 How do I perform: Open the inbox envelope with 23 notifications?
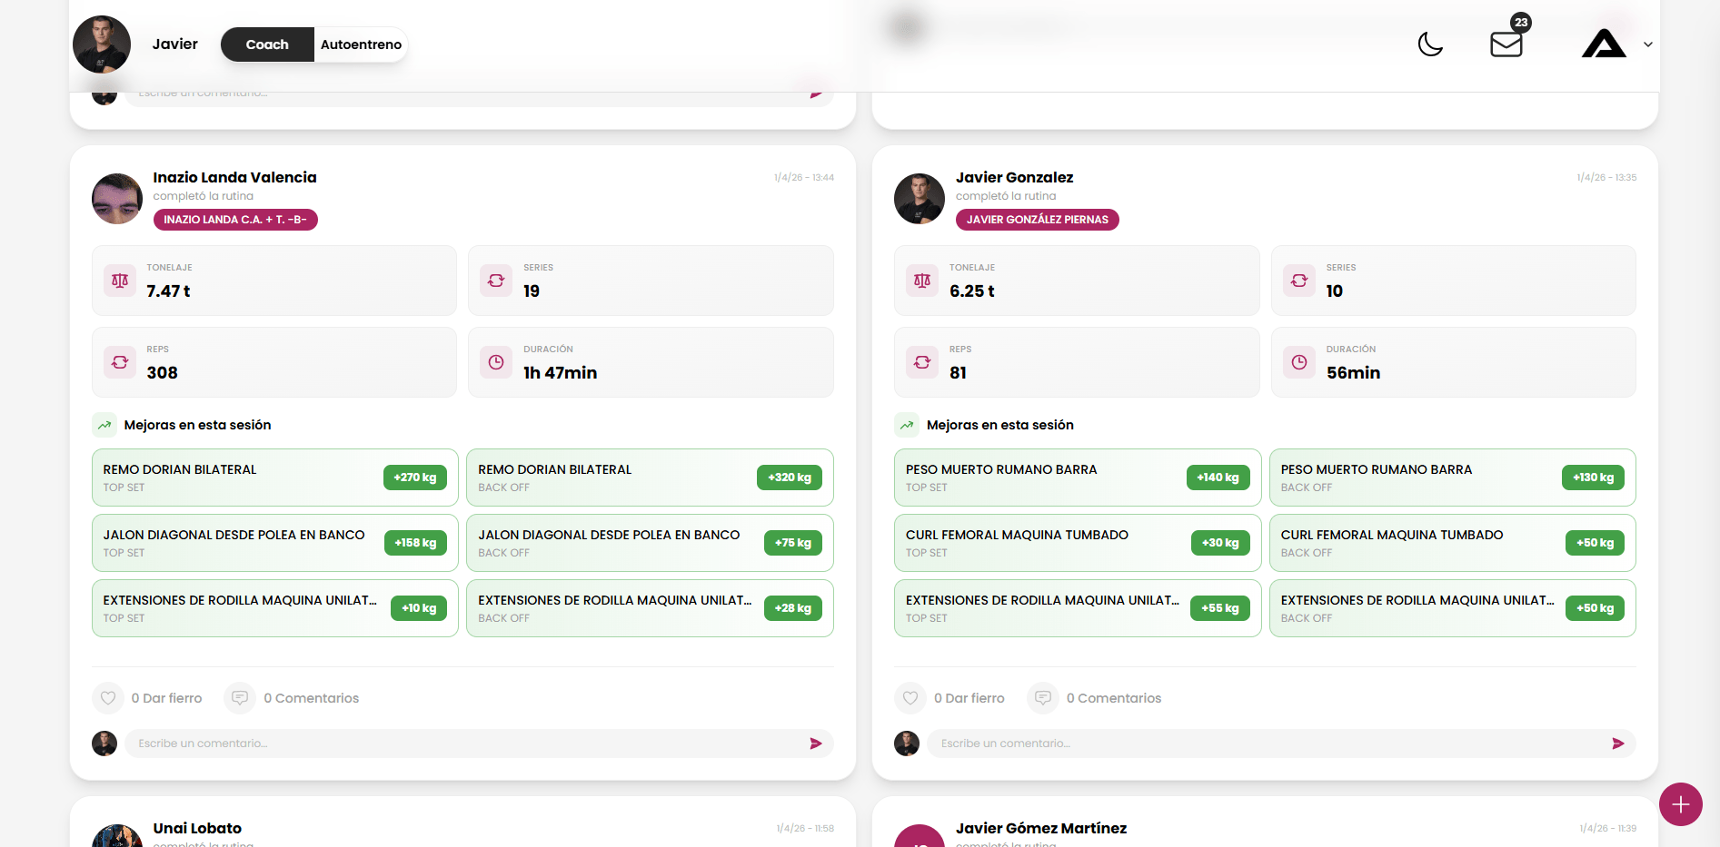coord(1506,44)
